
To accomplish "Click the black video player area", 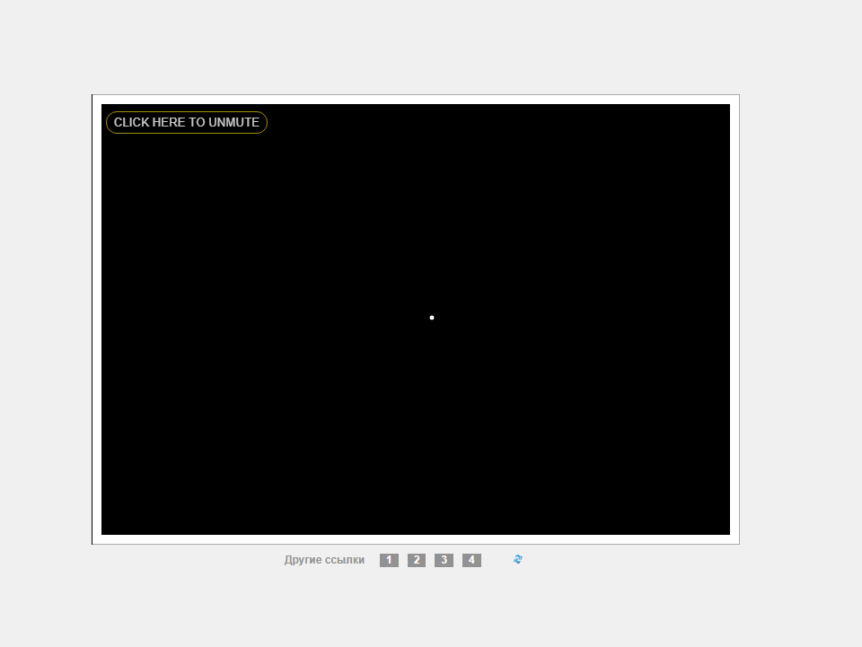I will 416,319.
